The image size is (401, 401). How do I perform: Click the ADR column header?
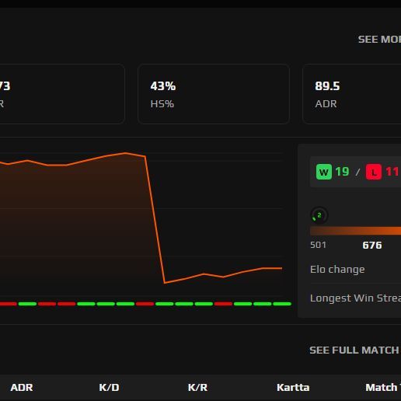pyautogui.click(x=22, y=388)
